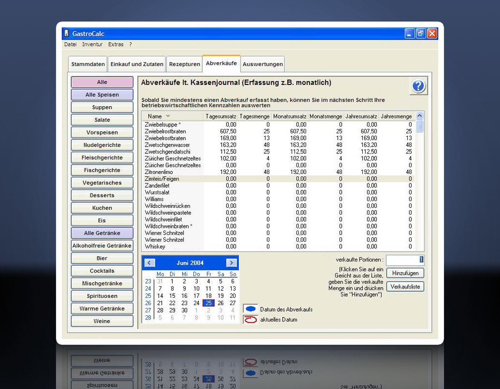
Task: Show the Fleischgerichte category
Action: click(102, 157)
